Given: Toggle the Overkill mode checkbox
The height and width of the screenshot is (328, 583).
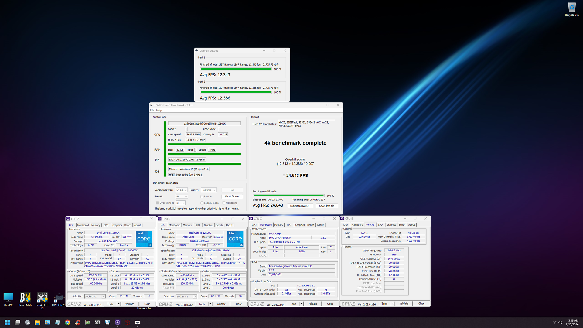Looking at the screenshot, I should tap(157, 203).
